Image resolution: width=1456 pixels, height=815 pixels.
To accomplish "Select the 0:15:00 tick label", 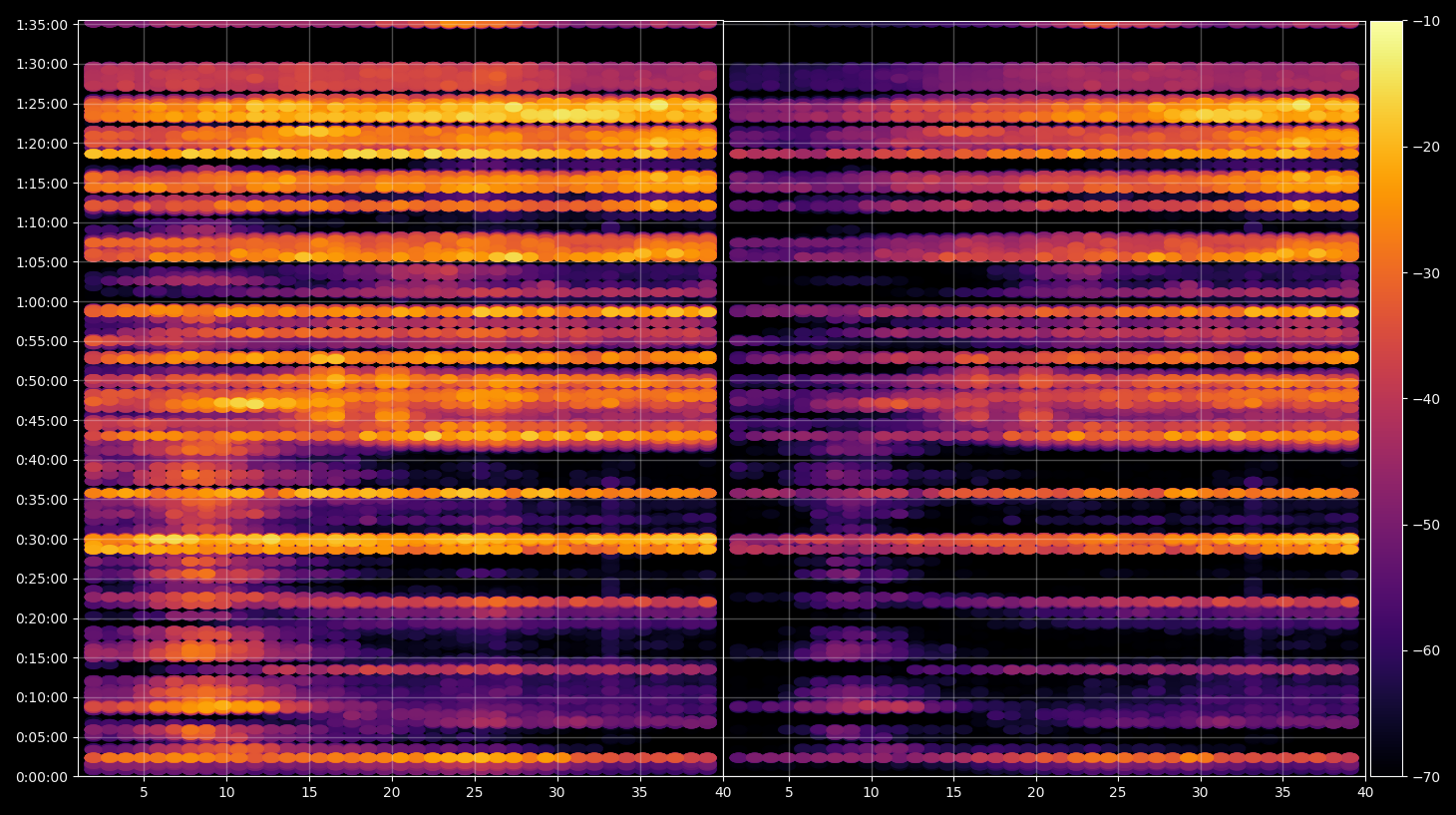I will click(42, 658).
